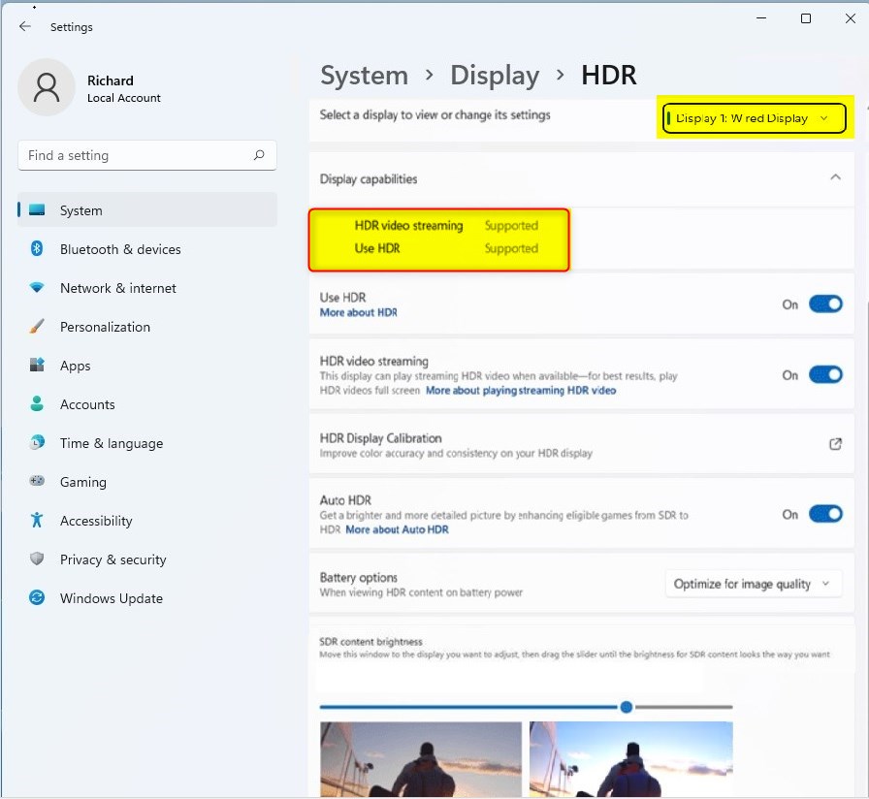Click the Personalization paintbrush icon
Screen dimensions: 869x799
pyautogui.click(x=37, y=327)
